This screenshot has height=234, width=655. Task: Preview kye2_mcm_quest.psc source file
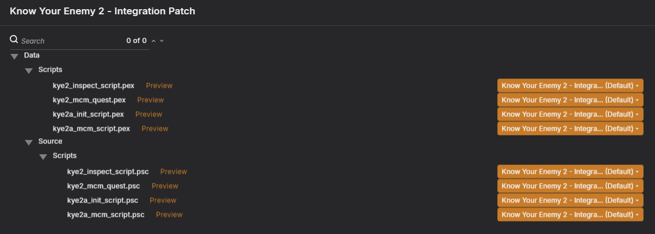(x=165, y=186)
